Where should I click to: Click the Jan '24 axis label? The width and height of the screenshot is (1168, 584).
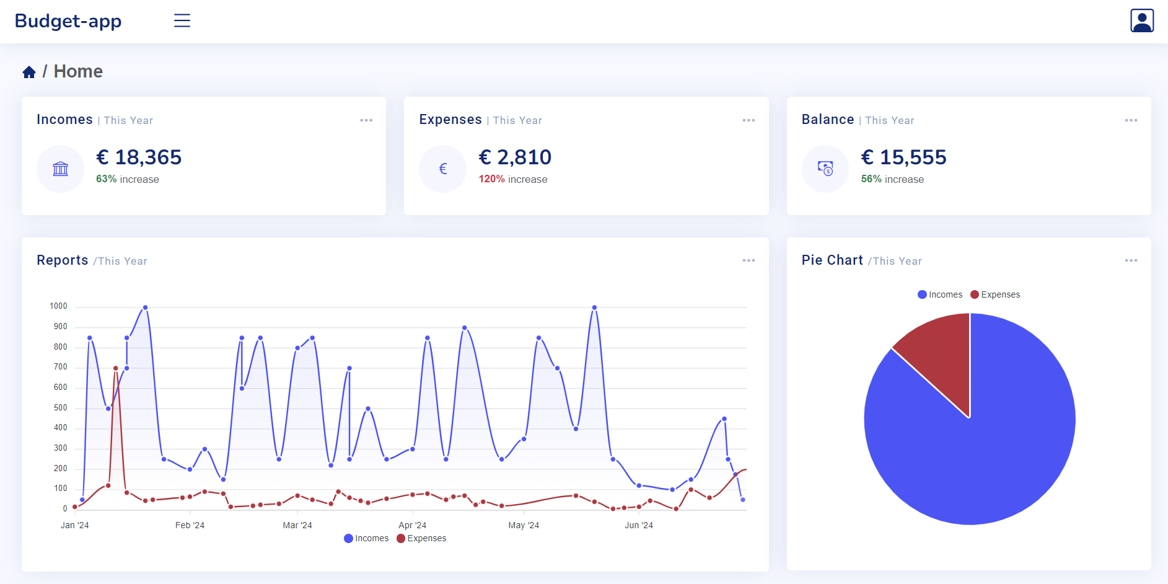[75, 525]
